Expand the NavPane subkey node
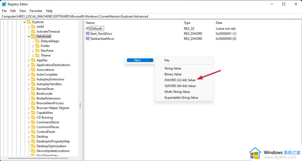 pos(33,51)
